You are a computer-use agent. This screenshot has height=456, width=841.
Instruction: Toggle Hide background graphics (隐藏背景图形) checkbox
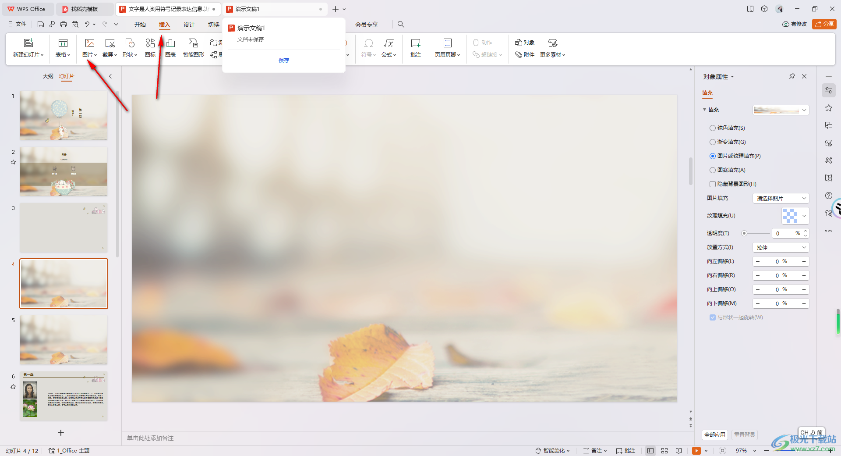(x=713, y=184)
